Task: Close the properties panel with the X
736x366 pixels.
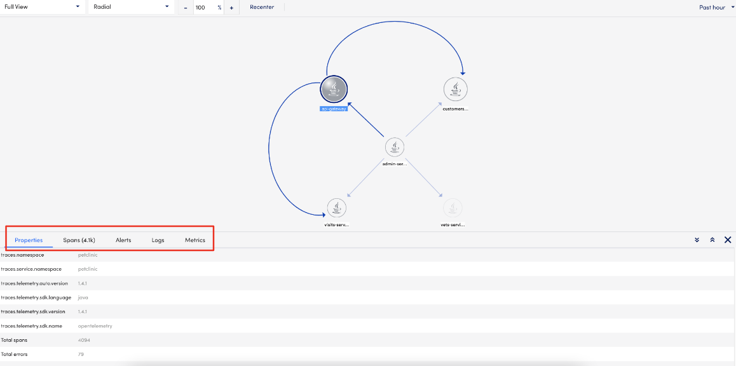Action: coord(727,240)
